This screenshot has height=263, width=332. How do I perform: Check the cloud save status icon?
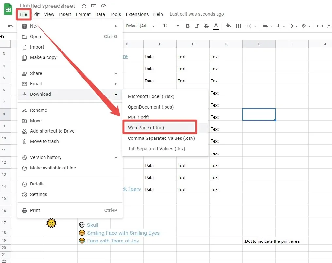click(x=104, y=6)
